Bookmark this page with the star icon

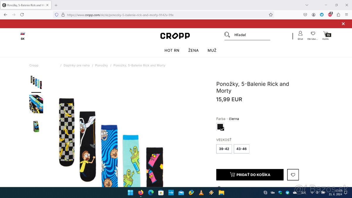271,15
